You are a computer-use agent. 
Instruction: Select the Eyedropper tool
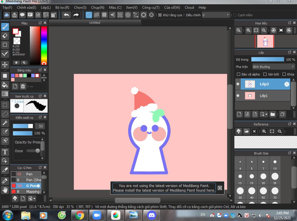(x=5, y=181)
